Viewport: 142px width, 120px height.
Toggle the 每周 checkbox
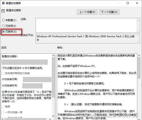click(3, 107)
